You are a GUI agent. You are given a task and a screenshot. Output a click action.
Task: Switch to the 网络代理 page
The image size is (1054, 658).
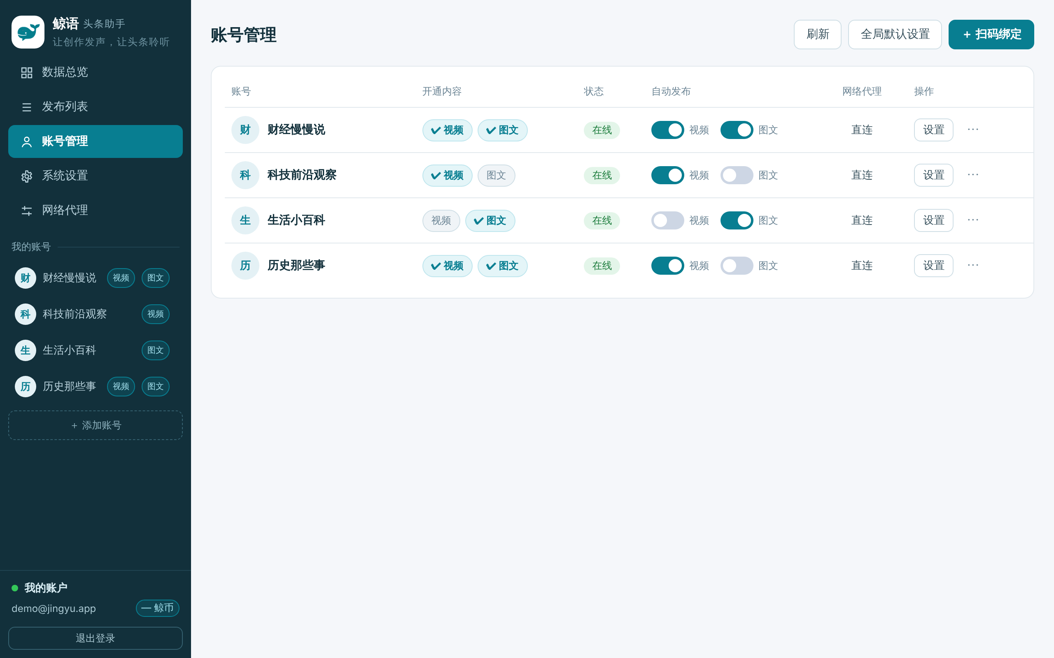96,211
